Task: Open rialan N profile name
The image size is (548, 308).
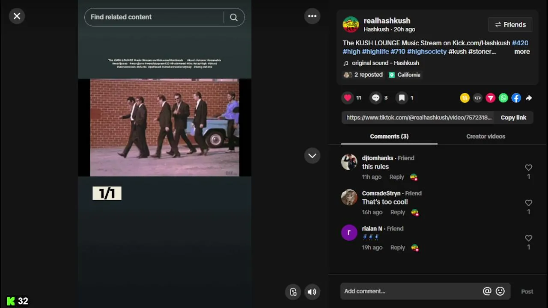Action: [x=372, y=229]
